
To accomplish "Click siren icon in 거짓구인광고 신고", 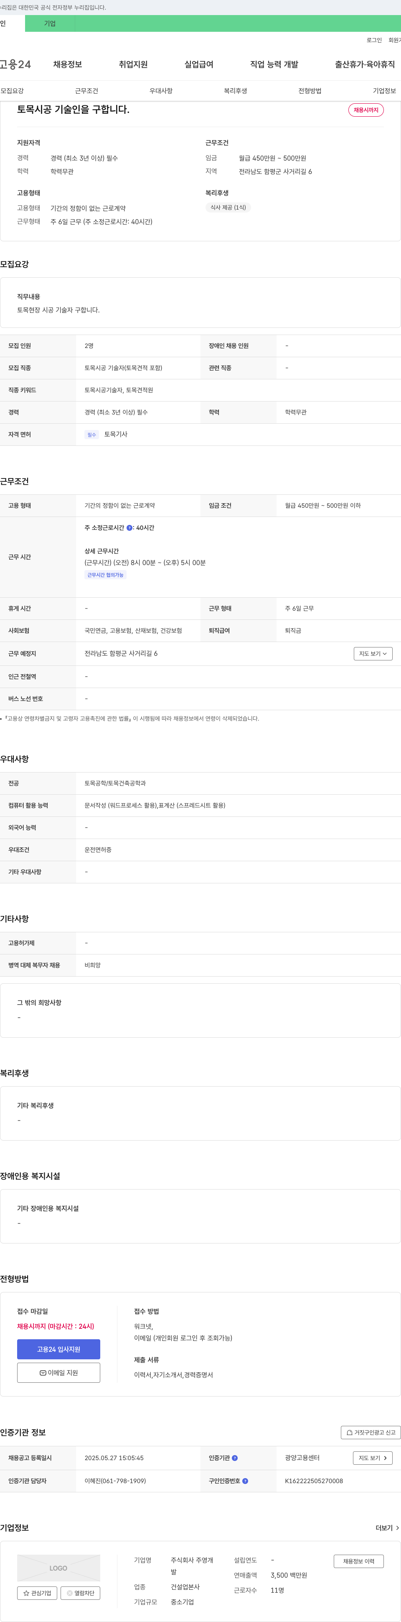I will pos(350,1433).
